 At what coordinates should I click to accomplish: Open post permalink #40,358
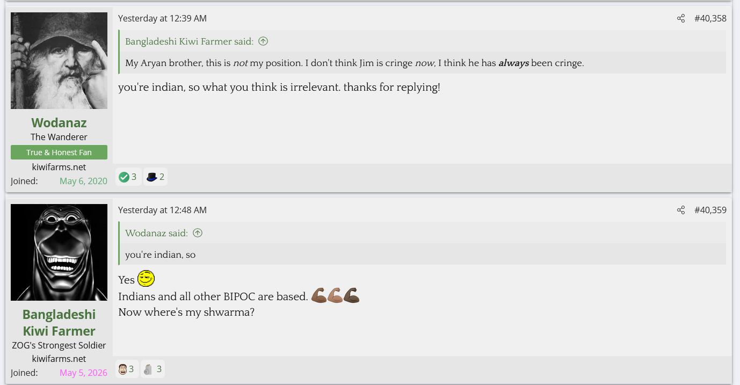coord(710,19)
